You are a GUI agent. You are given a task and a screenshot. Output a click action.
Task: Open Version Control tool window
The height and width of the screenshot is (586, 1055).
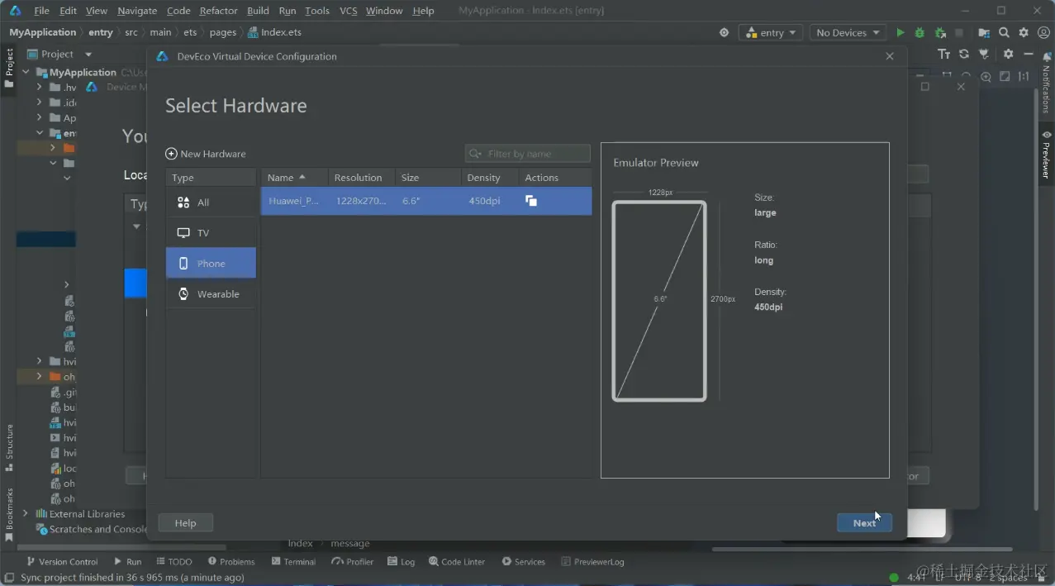(x=62, y=562)
